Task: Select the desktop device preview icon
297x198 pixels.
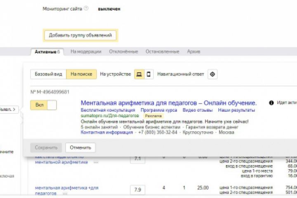Action: (x=139, y=74)
